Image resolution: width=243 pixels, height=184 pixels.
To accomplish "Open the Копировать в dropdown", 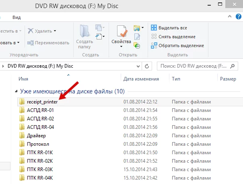I will click(x=10, y=43).
